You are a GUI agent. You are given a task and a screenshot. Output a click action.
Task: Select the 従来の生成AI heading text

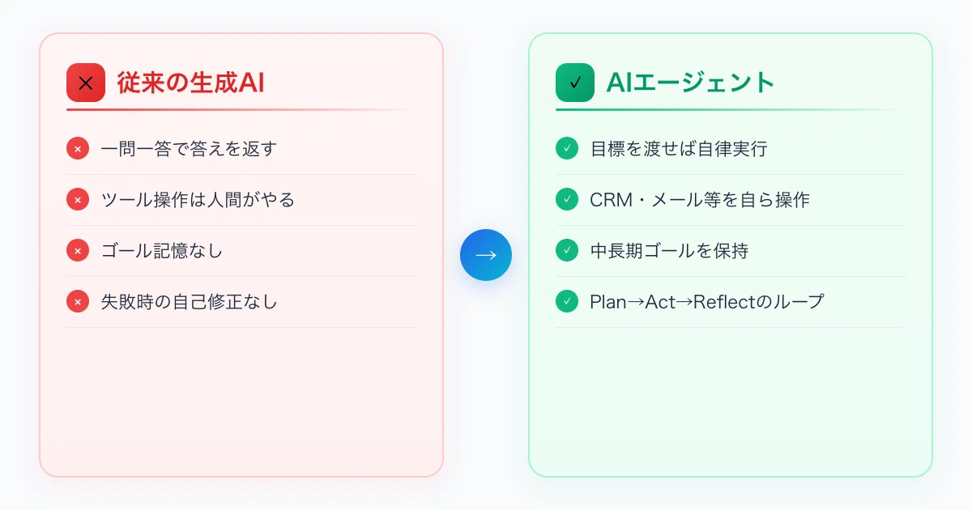click(191, 83)
